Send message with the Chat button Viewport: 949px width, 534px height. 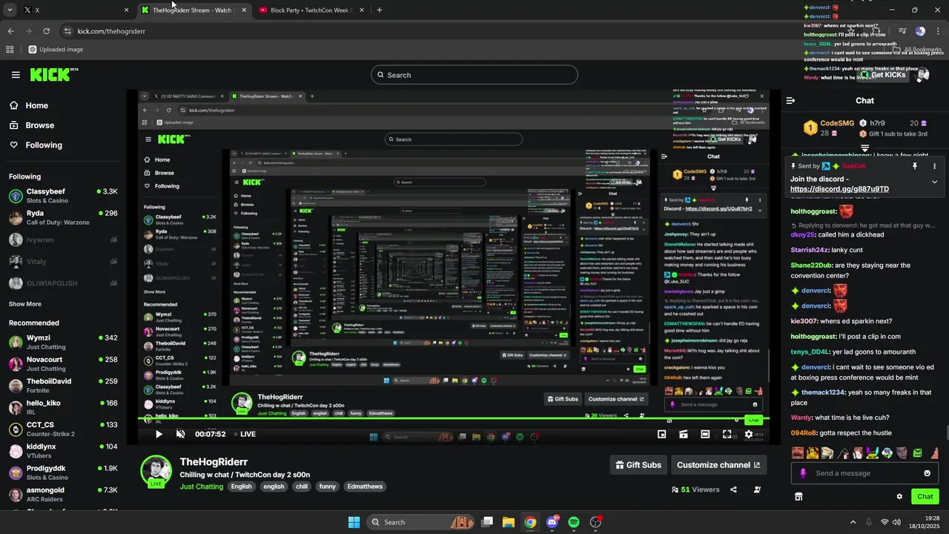925,496
